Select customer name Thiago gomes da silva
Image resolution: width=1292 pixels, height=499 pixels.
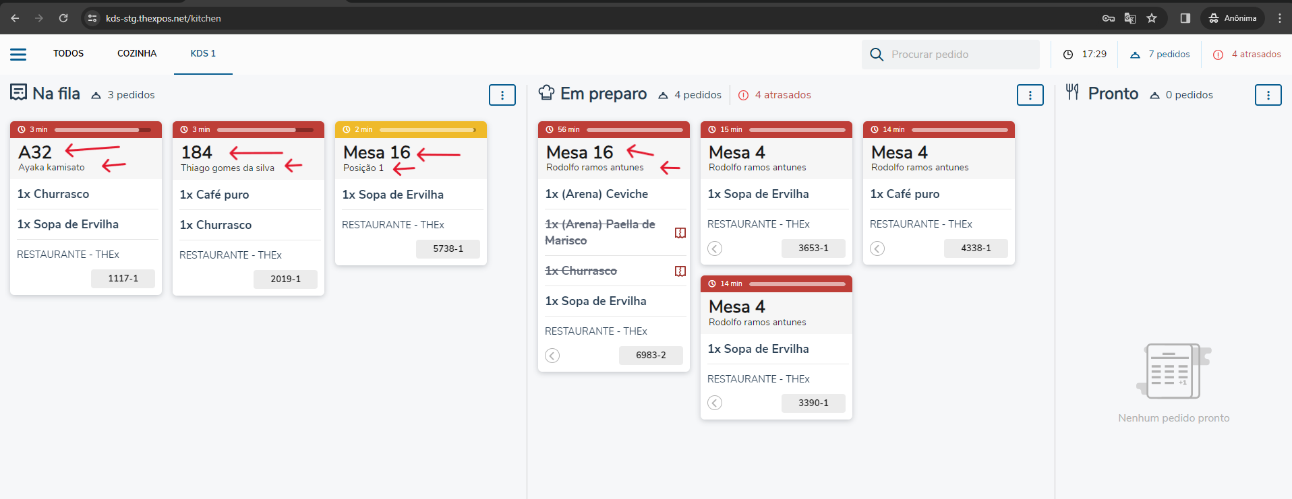coord(228,168)
